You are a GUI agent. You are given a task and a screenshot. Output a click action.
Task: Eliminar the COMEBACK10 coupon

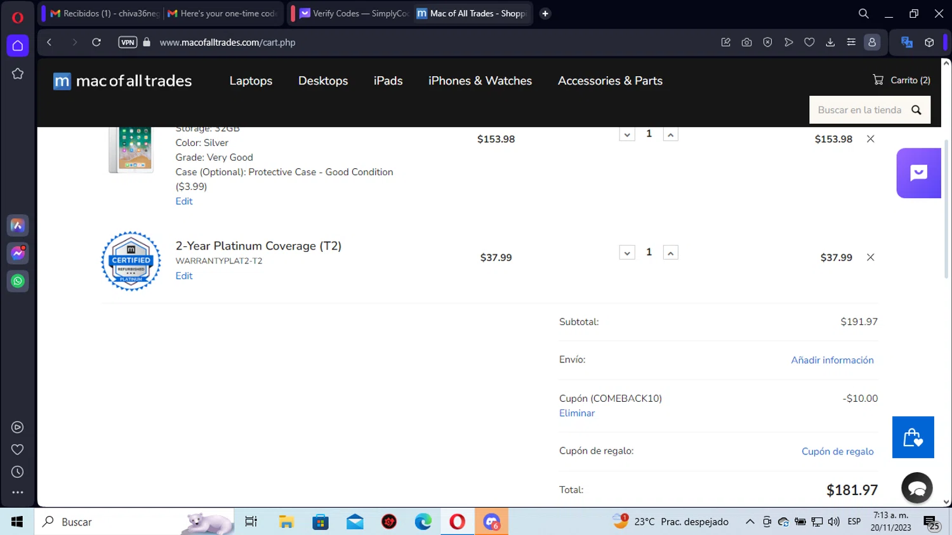[577, 413]
